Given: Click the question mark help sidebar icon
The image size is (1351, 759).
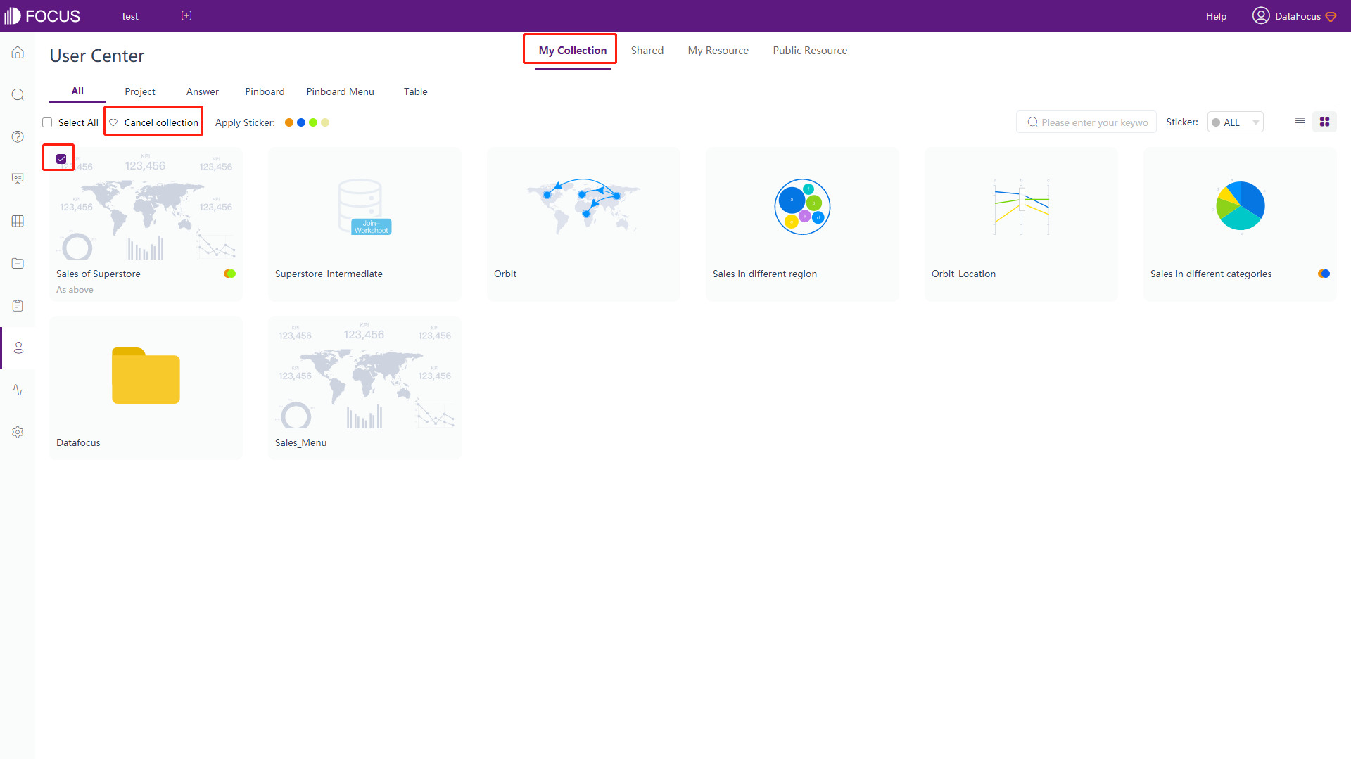Looking at the screenshot, I should click(x=18, y=136).
